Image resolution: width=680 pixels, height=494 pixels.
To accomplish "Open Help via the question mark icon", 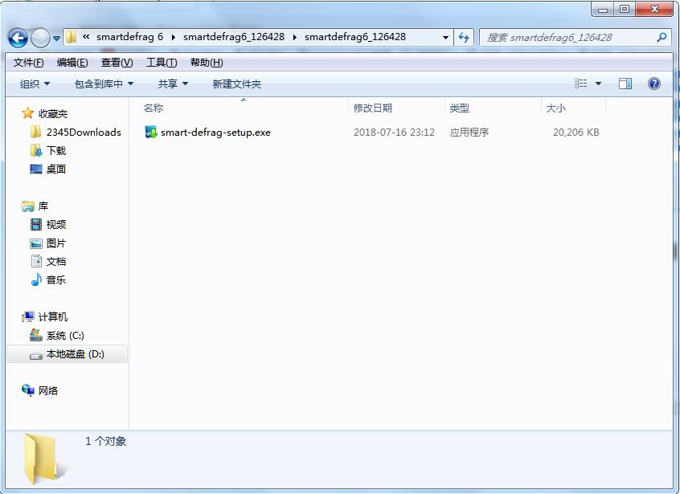I will click(654, 84).
